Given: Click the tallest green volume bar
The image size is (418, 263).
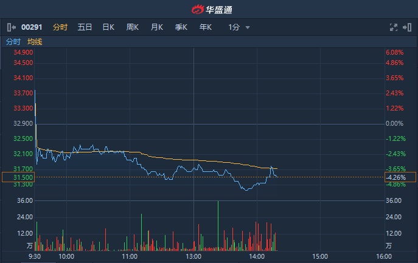Looking at the screenshot, I should [x=218, y=226].
